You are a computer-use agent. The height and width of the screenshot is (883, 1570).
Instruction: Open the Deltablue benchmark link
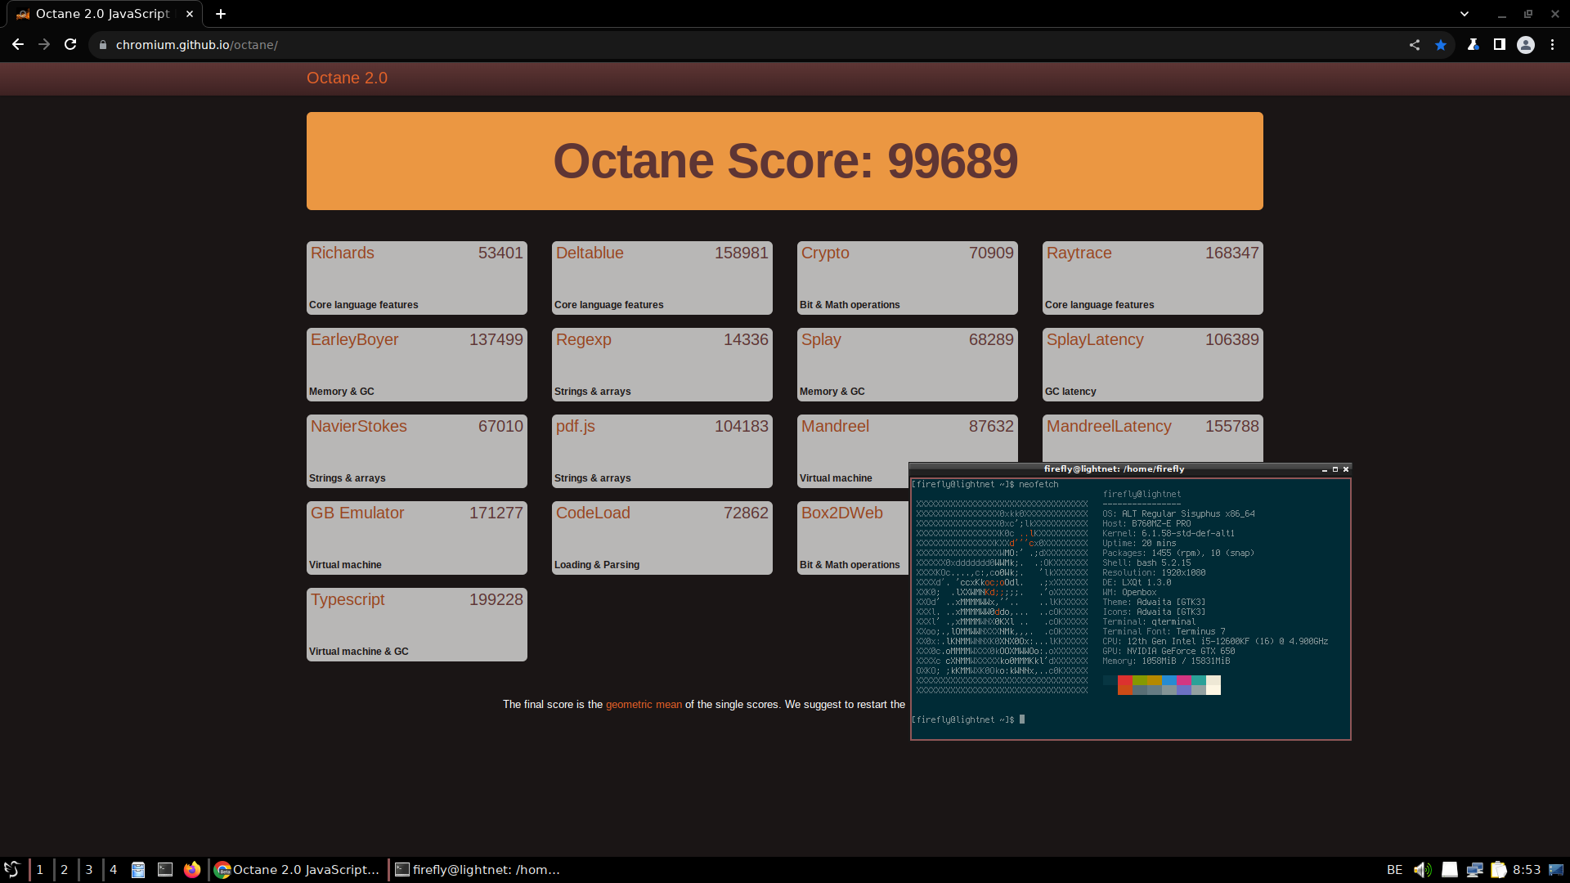coord(590,253)
